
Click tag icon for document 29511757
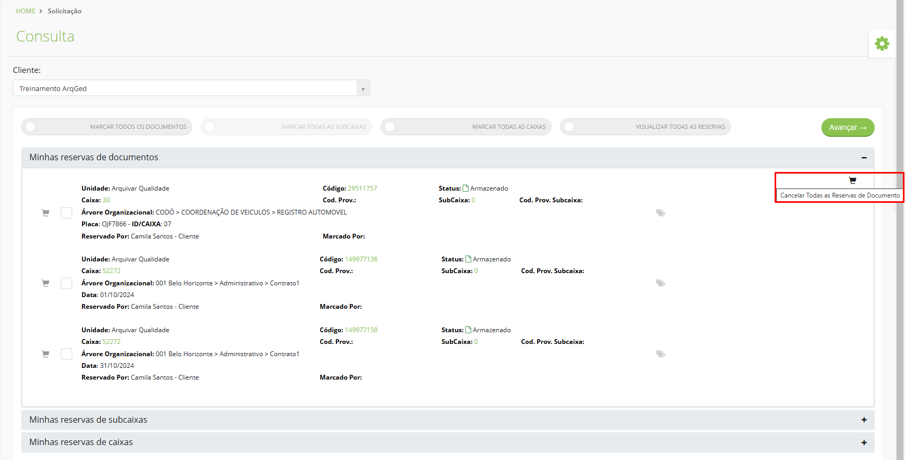click(x=661, y=213)
